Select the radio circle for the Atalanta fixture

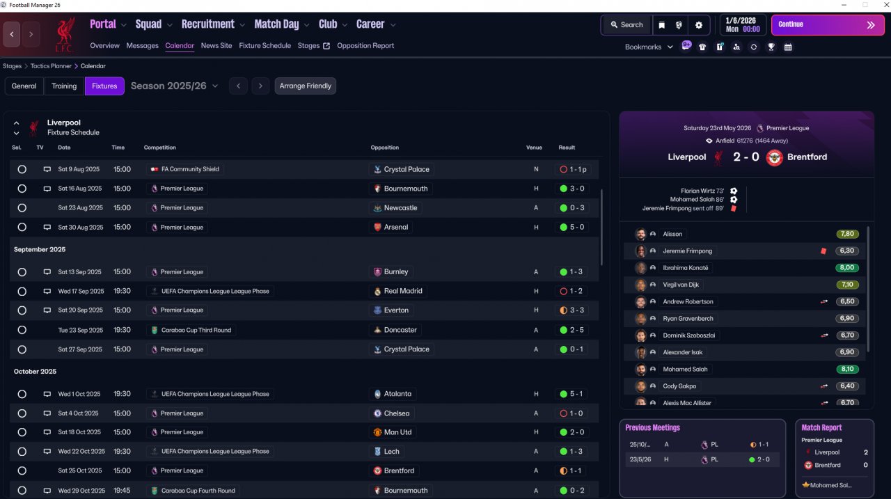22,394
